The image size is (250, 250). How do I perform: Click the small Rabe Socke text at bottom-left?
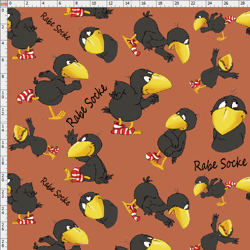[55, 189]
